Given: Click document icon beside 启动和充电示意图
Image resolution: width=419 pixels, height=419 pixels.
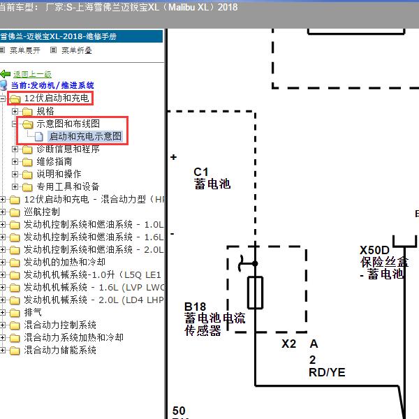Looking at the screenshot, I should click(x=39, y=137).
